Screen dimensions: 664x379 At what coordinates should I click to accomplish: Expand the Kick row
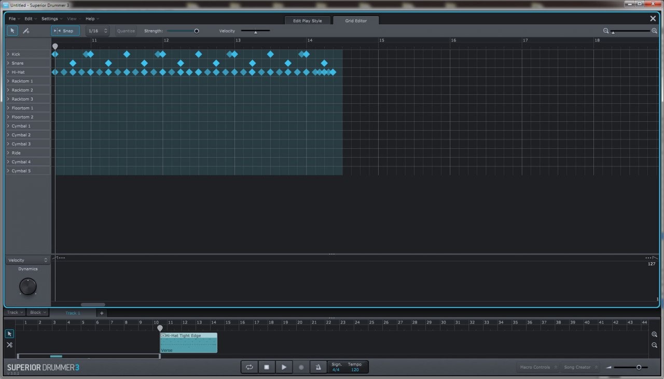tap(8, 54)
